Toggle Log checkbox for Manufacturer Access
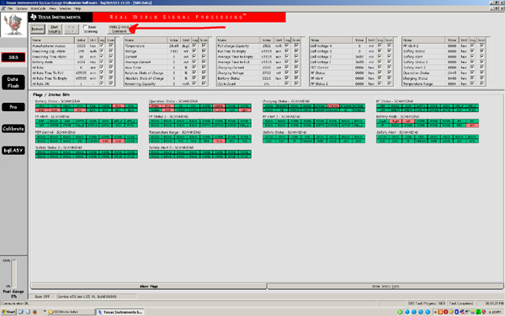Screen dimensions: 505x316 pos(102,46)
